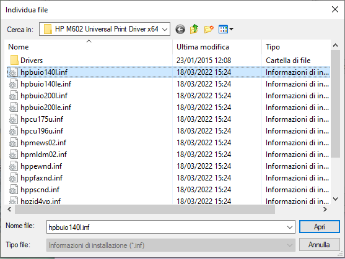Open the view options dropdown arrow

pyautogui.click(x=231, y=29)
